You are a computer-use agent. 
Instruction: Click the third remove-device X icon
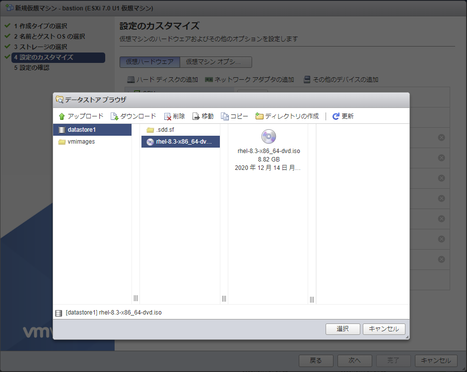pos(441,178)
